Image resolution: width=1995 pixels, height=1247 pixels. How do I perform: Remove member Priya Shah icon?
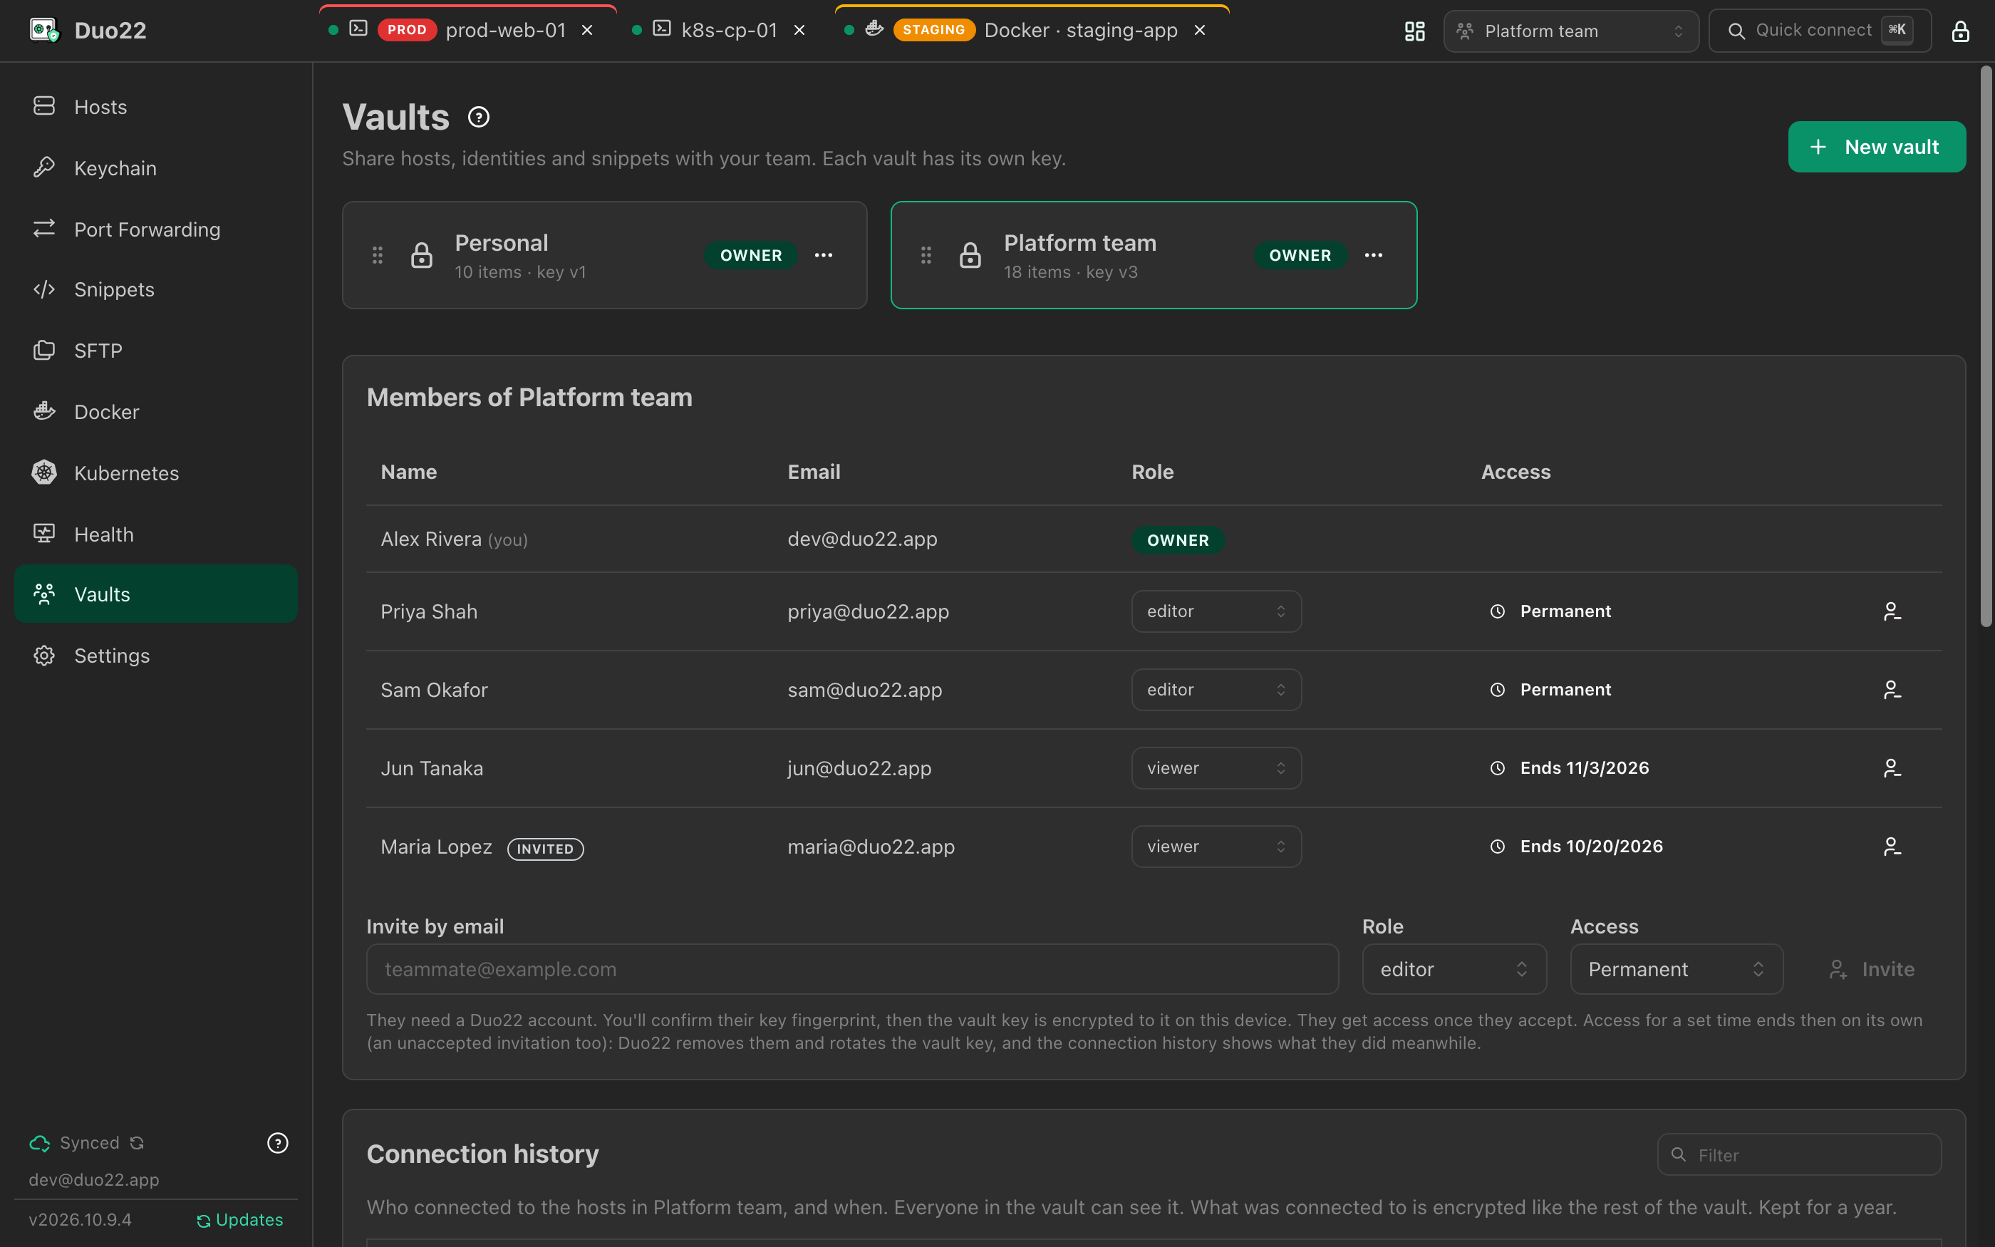[1892, 611]
